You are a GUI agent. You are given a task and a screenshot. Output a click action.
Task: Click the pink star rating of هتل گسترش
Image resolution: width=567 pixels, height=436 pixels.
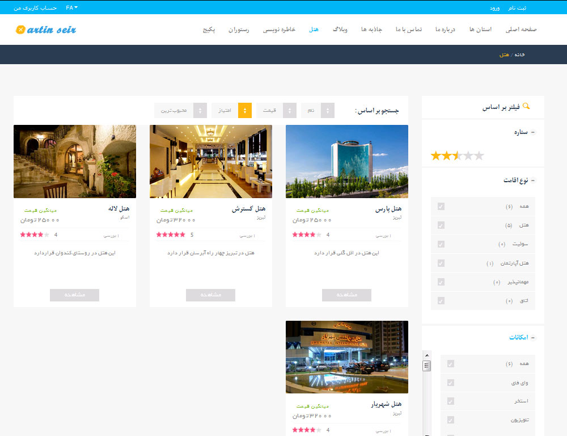click(170, 234)
